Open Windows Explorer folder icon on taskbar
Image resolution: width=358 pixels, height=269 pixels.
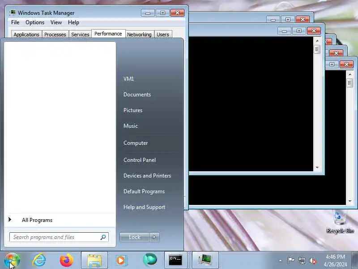pyautogui.click(x=94, y=260)
